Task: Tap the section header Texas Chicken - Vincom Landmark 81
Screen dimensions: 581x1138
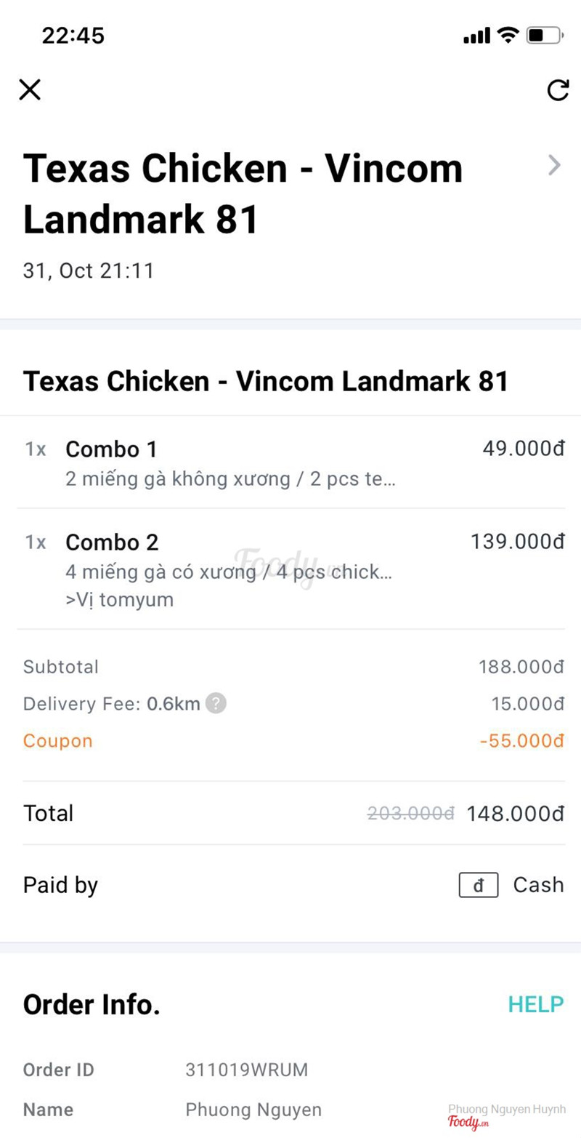Action: pyautogui.click(x=266, y=381)
